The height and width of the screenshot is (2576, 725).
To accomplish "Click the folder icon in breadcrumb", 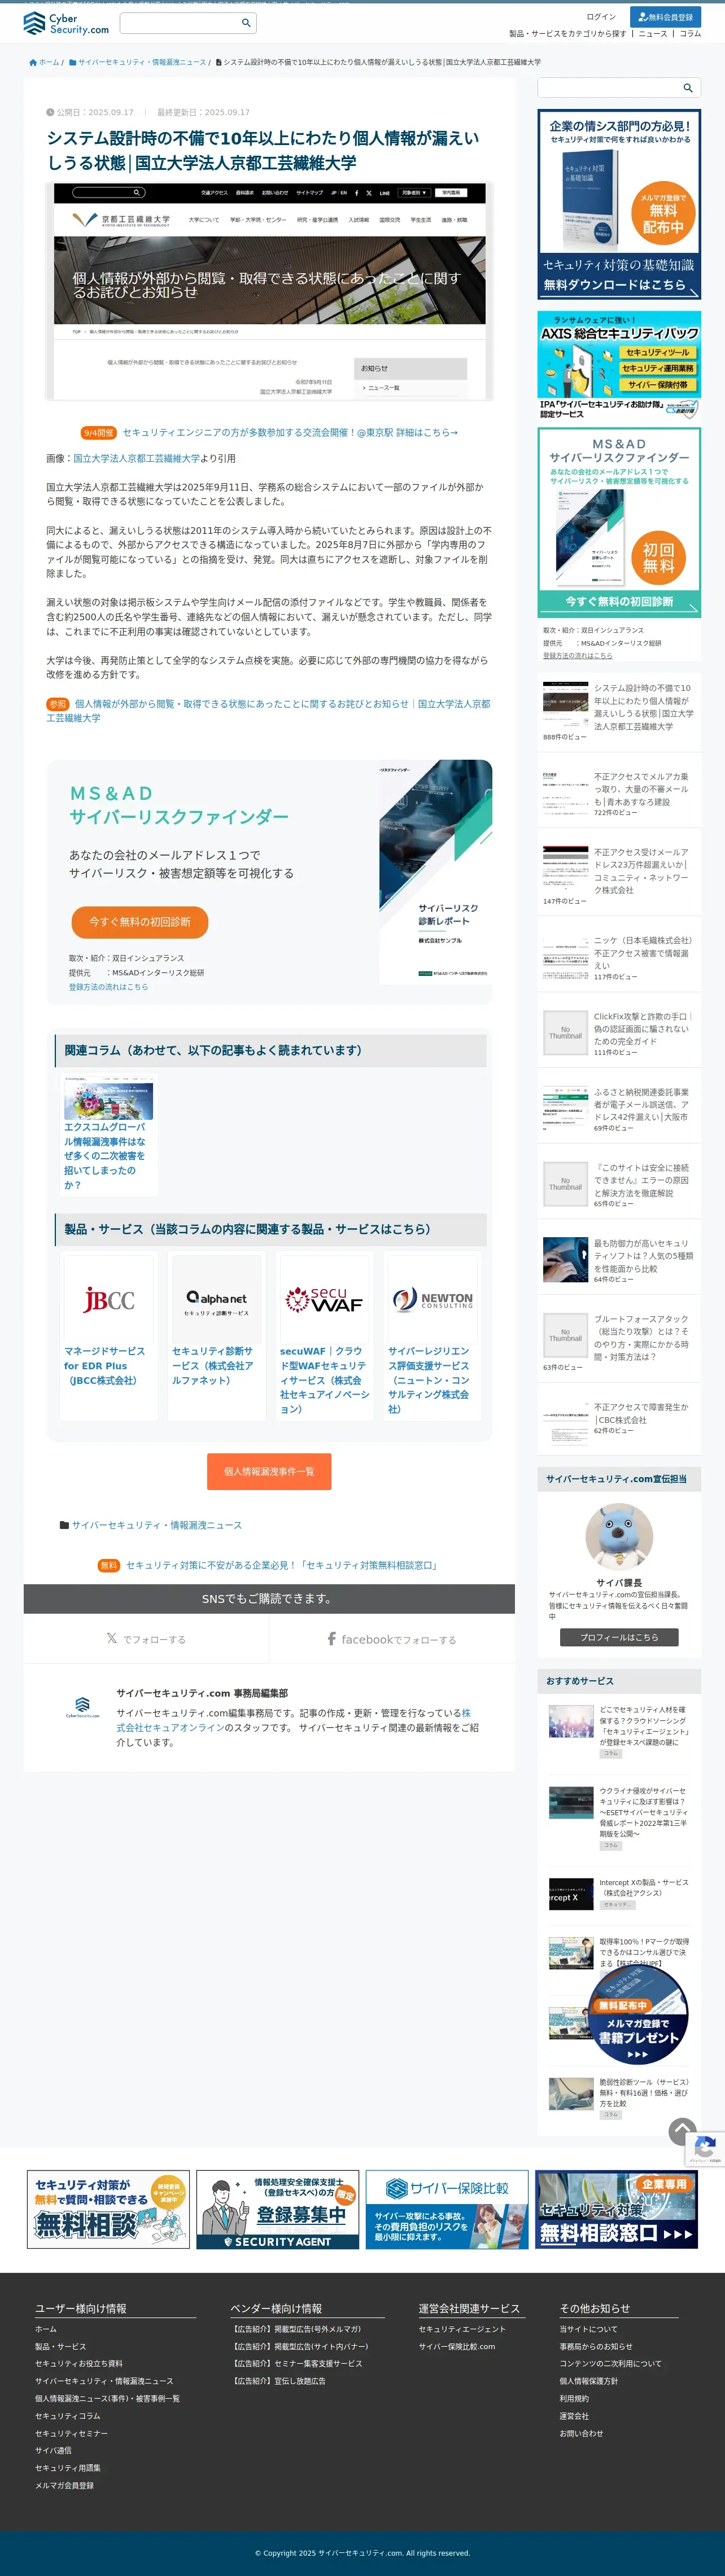I will click(x=72, y=62).
